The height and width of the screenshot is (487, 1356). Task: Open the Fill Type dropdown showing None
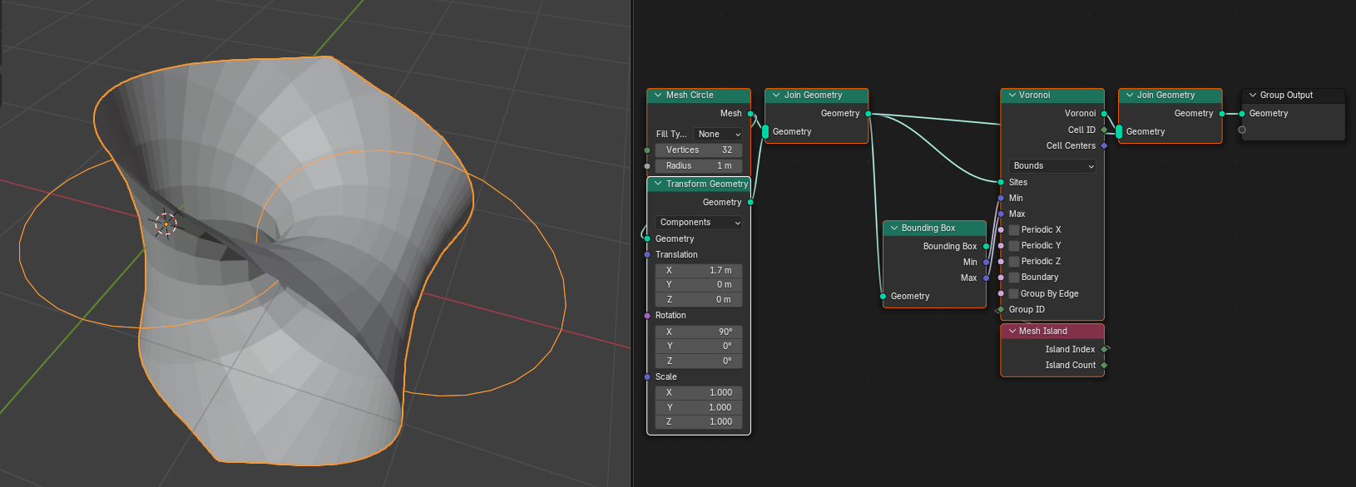pos(719,134)
